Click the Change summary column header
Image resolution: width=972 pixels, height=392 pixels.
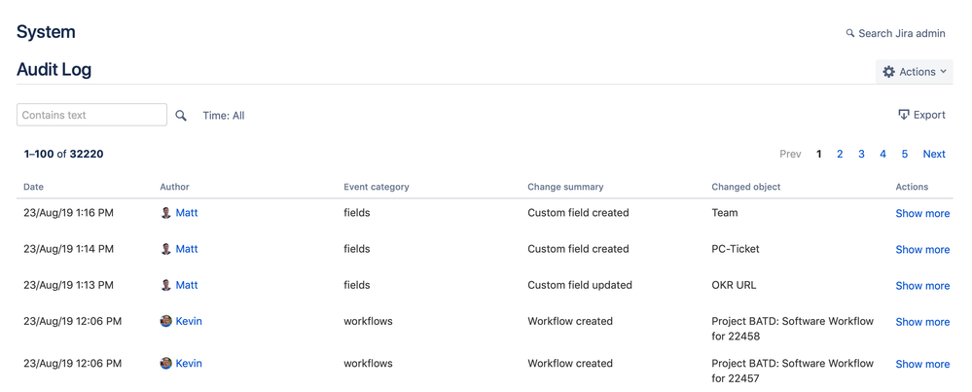[565, 187]
